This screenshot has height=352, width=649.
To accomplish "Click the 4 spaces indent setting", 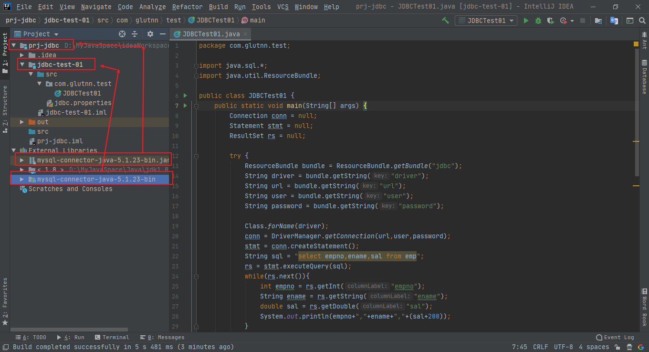I will click(594, 347).
